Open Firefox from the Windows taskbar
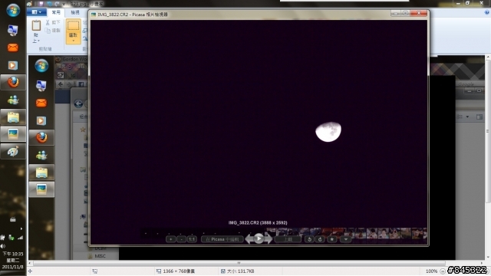This screenshot has width=491, height=276. coord(13,83)
